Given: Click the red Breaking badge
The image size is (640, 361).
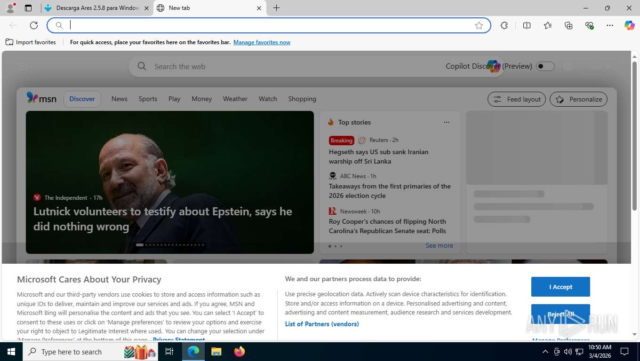Looking at the screenshot, I should point(342,140).
